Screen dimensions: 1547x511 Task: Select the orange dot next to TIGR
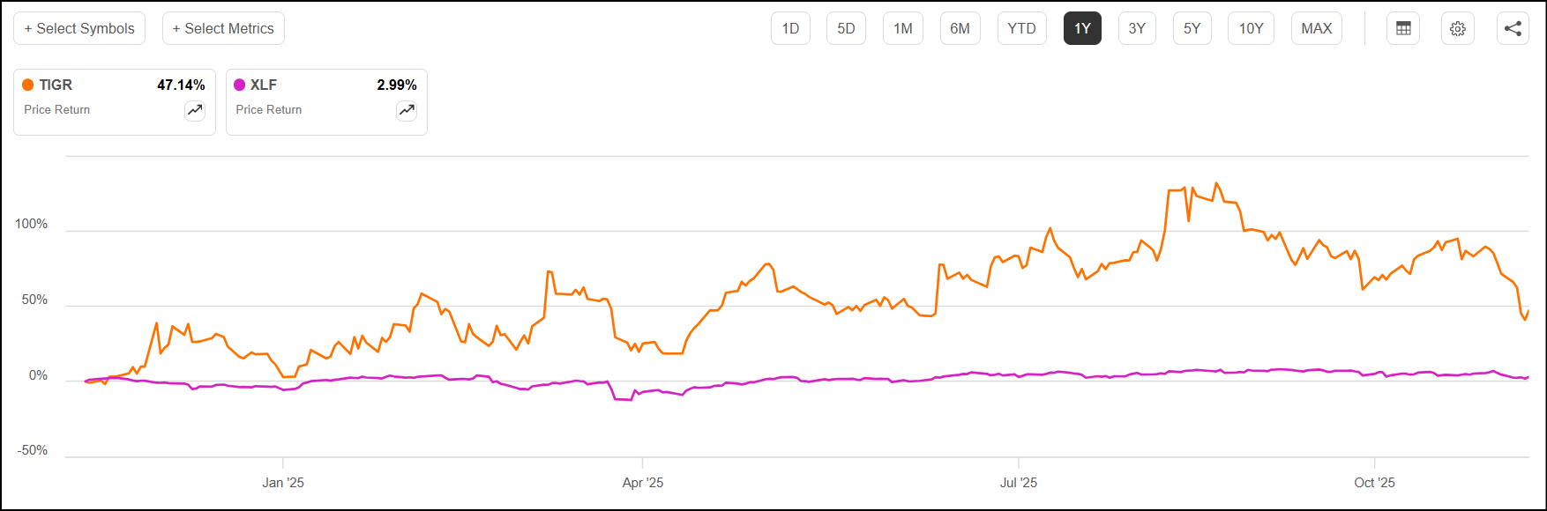pyautogui.click(x=27, y=85)
